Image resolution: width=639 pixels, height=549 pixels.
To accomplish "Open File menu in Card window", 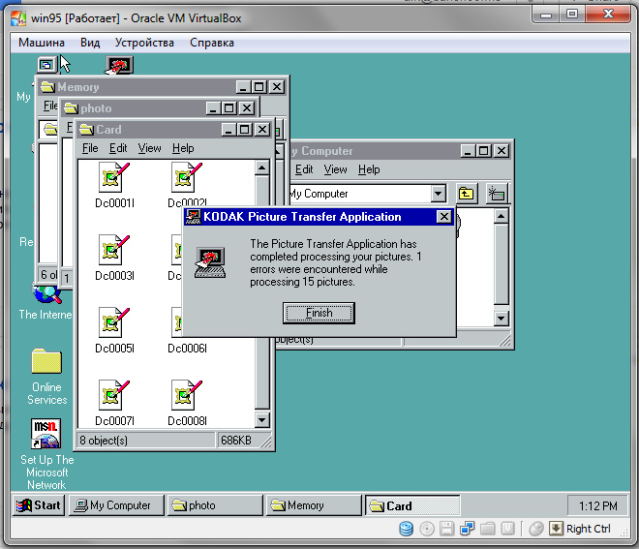I will point(90,148).
